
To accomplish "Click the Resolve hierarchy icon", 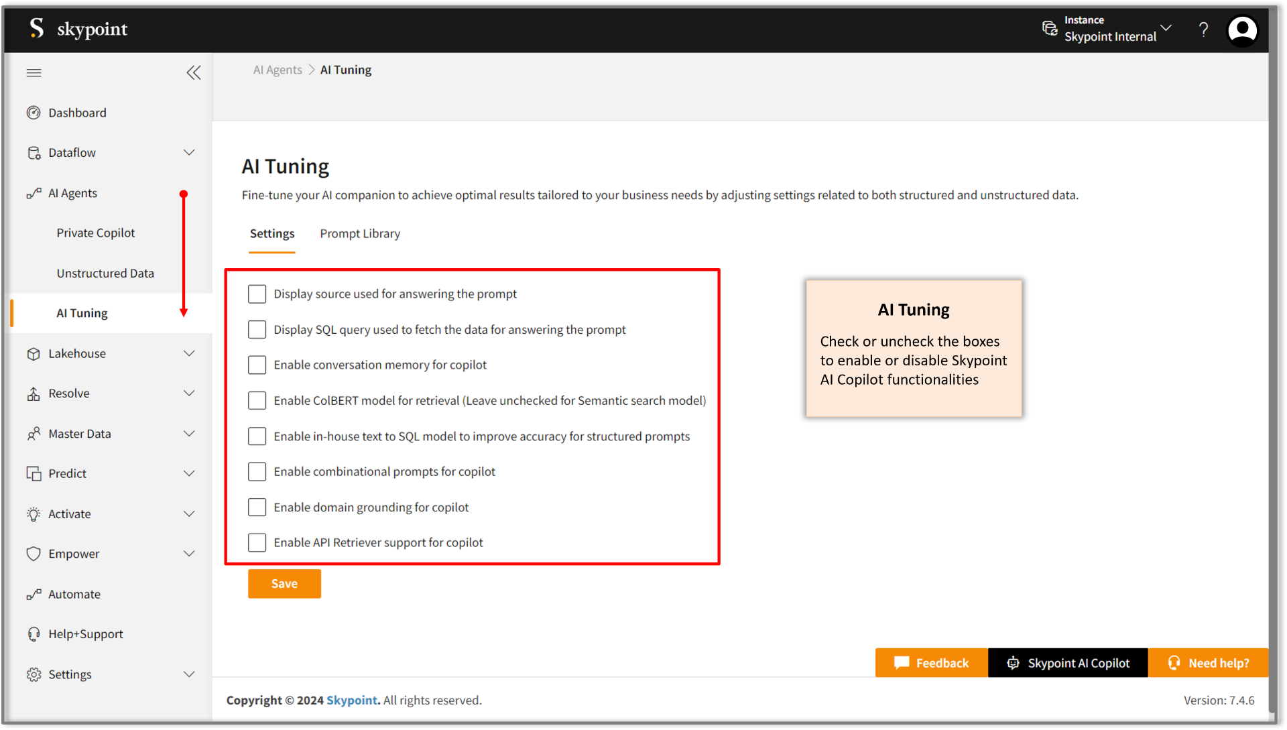I will (34, 393).
